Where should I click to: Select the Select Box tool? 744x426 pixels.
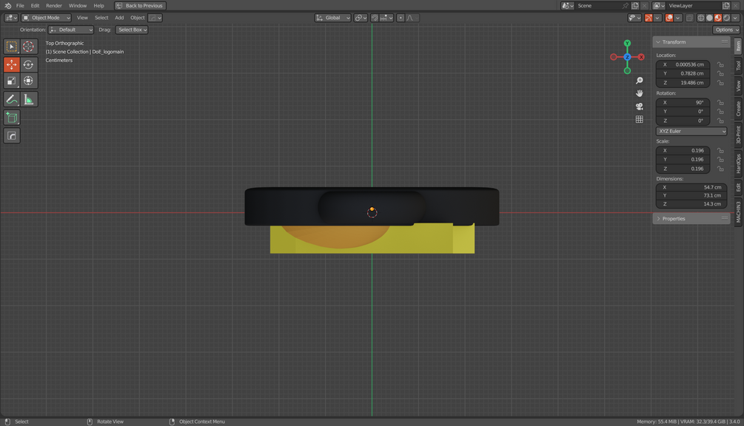point(11,47)
